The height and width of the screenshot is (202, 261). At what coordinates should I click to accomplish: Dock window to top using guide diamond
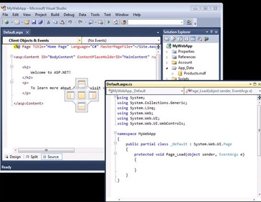pyautogui.click(x=82, y=84)
